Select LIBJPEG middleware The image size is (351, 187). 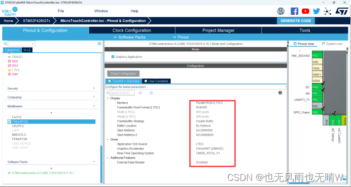[18, 126]
